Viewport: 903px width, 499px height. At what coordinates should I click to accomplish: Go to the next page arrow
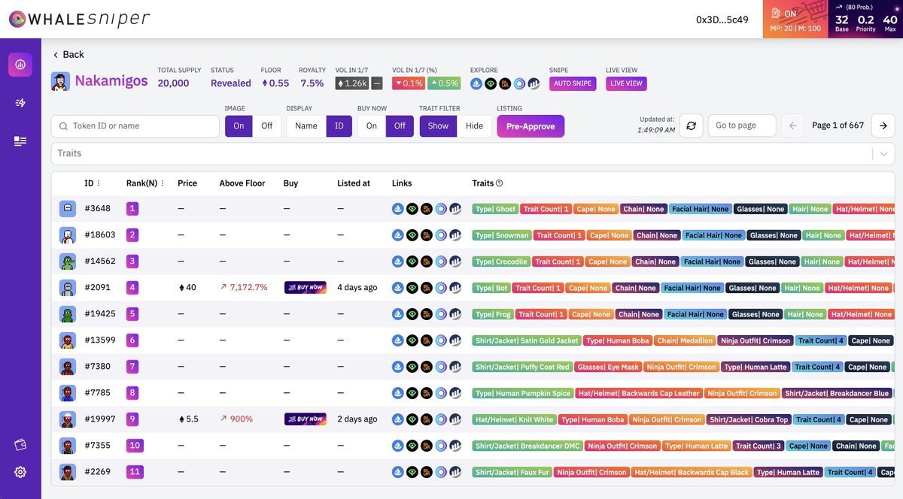(883, 126)
